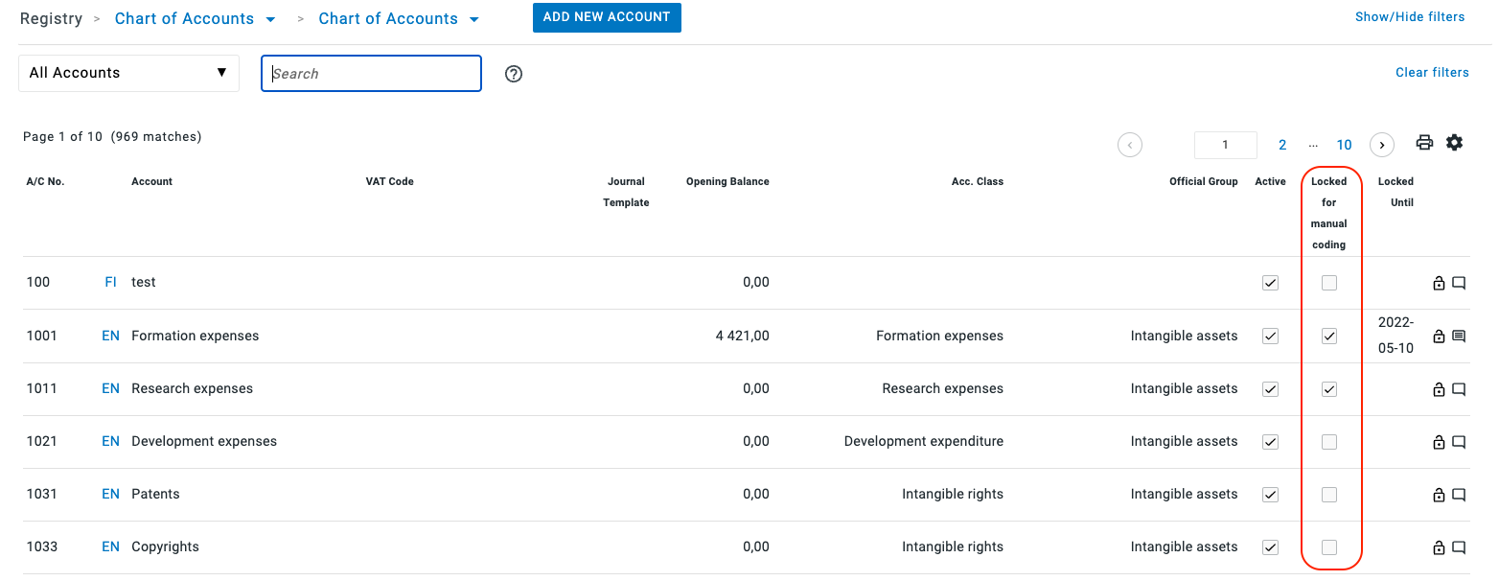Open comment icon in Patents row
Image resolution: width=1499 pixels, height=581 pixels.
click(1459, 495)
